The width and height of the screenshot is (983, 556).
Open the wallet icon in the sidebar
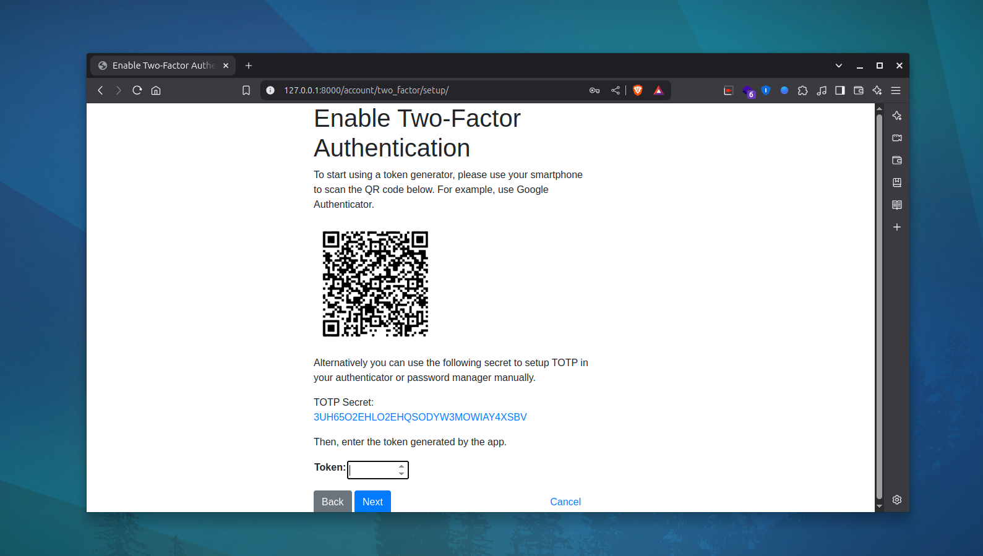897,160
